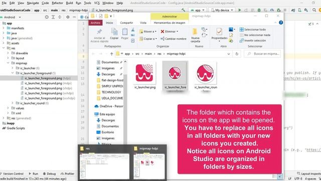The height and width of the screenshot is (181, 321).
Task: Expand the drawable folder node
Action: 8,53
